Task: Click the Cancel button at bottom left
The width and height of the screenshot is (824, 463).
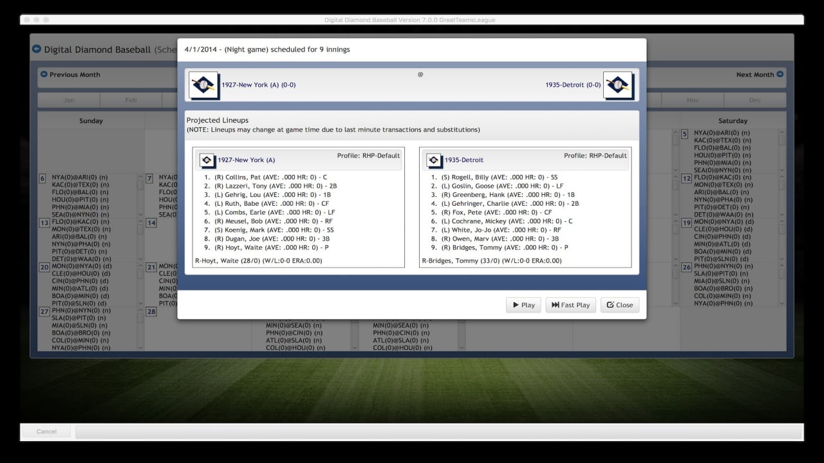Action: (x=46, y=431)
